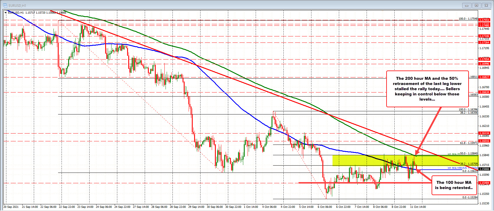The image size is (494, 211).
Task: Select the red 1.17346 price label
Action: click(484, 36)
